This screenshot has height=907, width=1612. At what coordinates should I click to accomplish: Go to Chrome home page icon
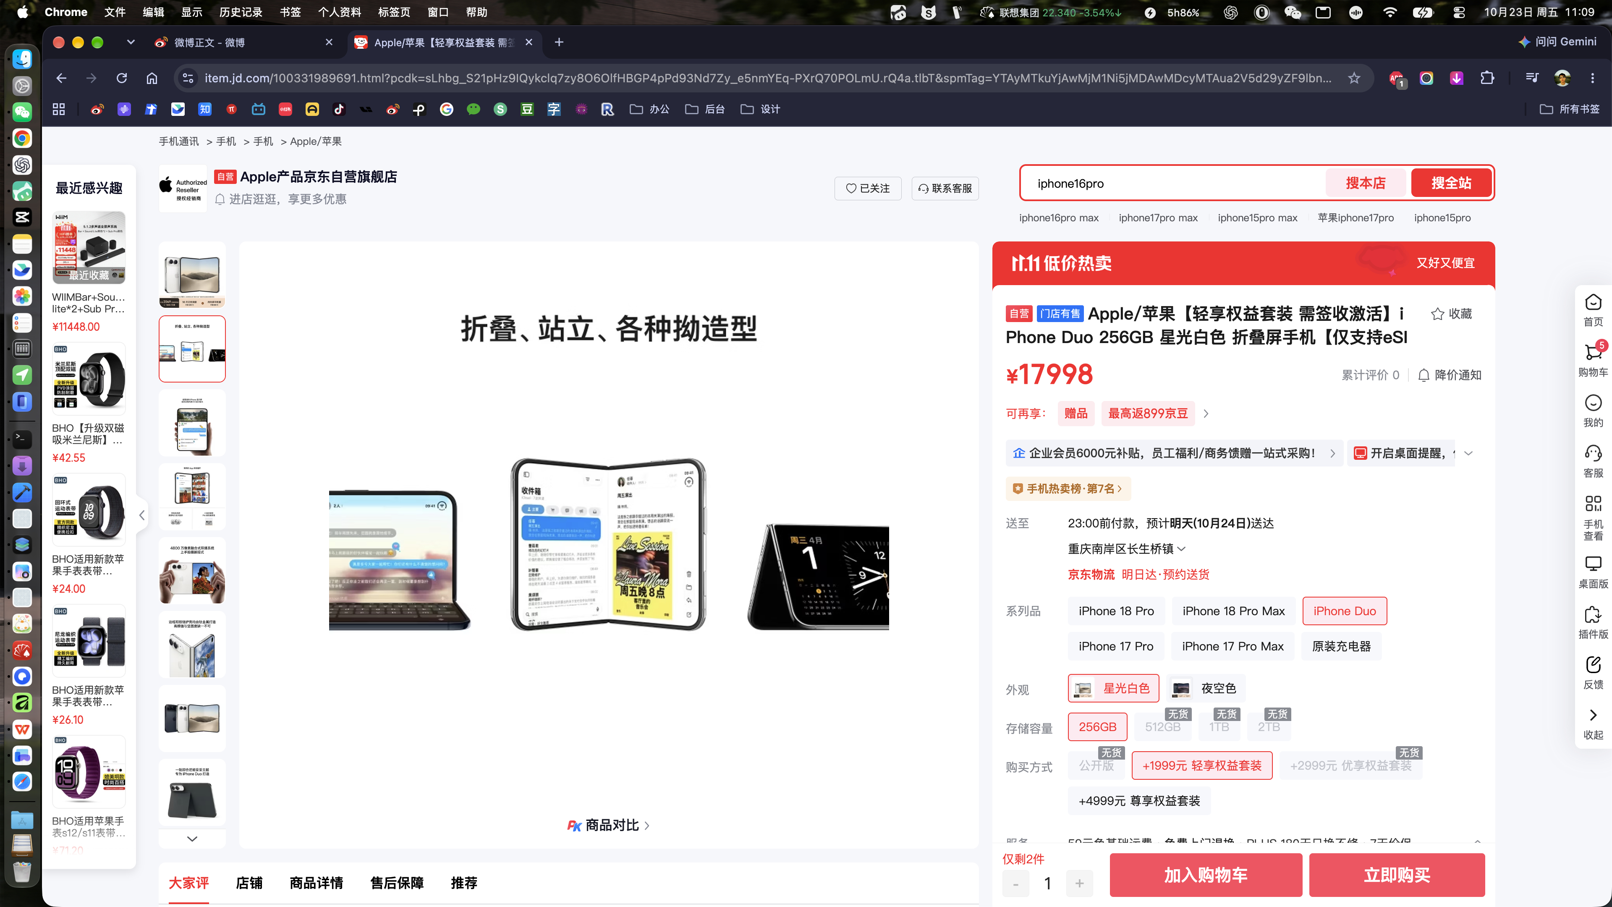tap(152, 78)
